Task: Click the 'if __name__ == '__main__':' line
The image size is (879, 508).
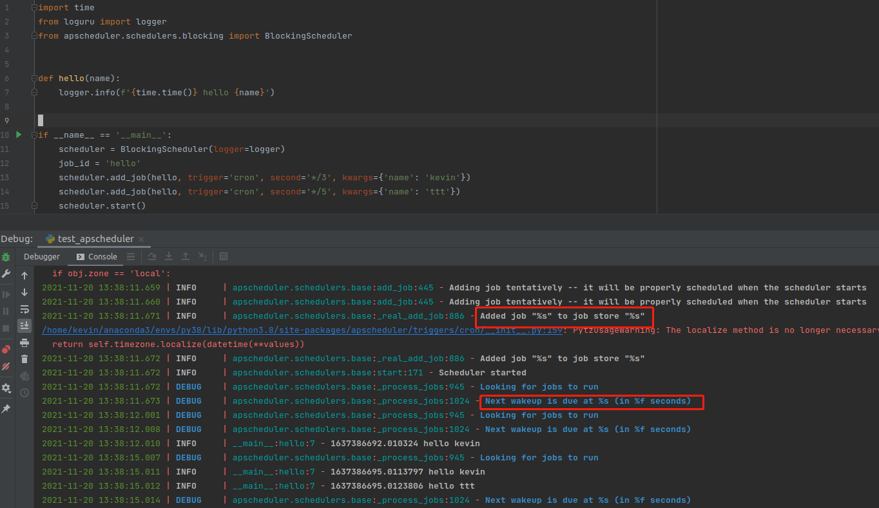Action: (104, 135)
